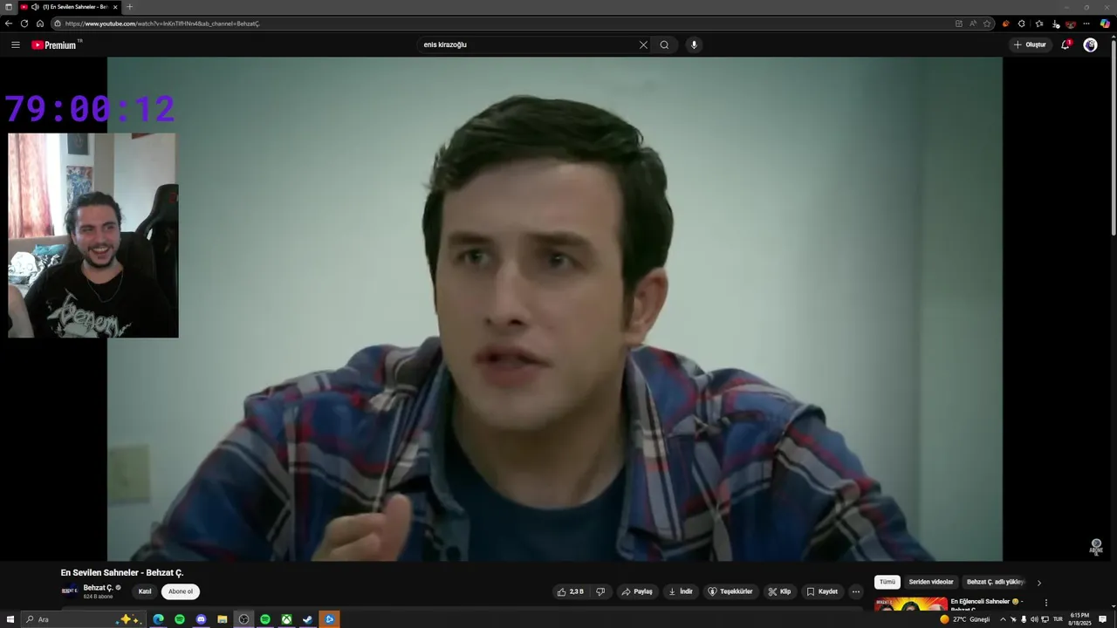Open Discord from taskbar
The height and width of the screenshot is (628, 1117).
pos(201,619)
